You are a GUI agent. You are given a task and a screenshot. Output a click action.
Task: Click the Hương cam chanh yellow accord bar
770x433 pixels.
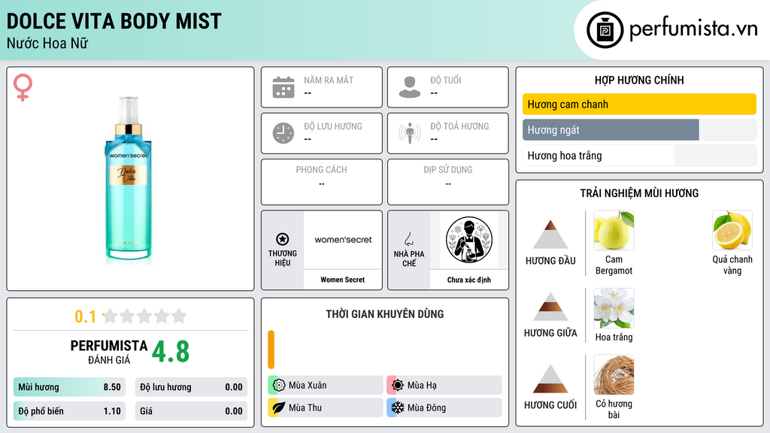coord(639,104)
